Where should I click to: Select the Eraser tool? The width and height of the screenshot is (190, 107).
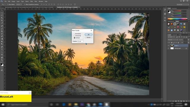point(2,37)
